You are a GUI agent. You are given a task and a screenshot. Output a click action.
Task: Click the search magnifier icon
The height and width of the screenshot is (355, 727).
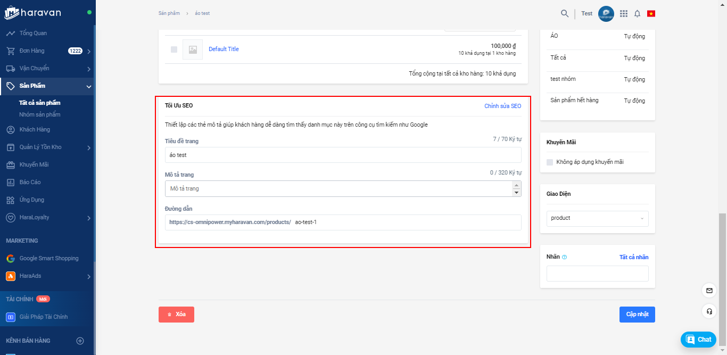pyautogui.click(x=565, y=13)
